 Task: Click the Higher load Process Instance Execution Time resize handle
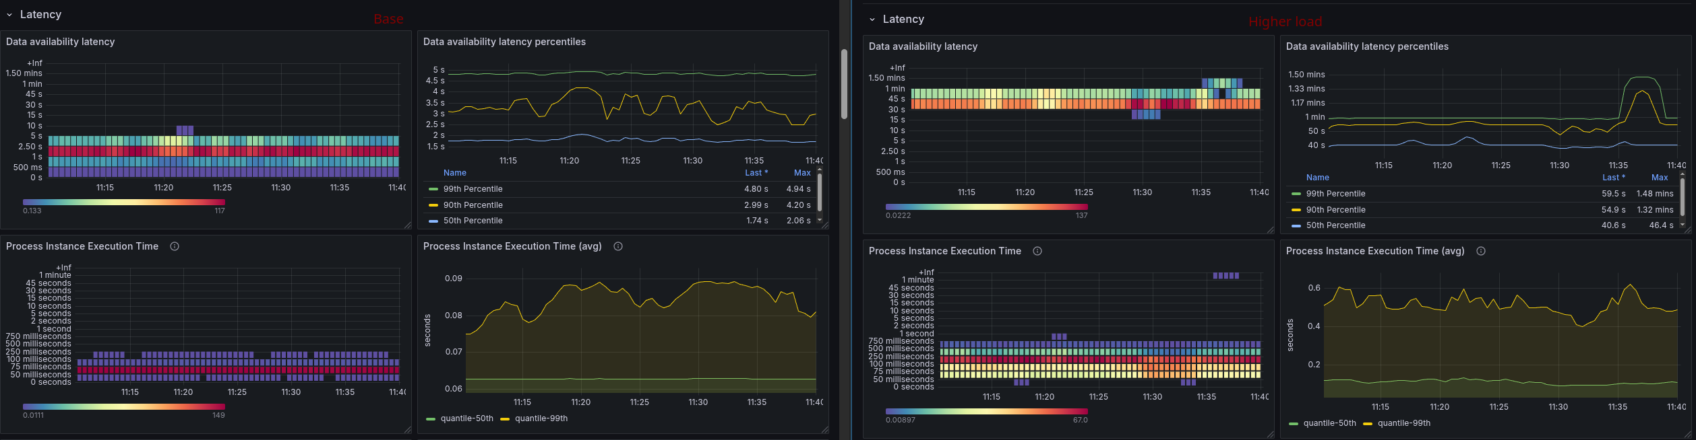click(1270, 435)
